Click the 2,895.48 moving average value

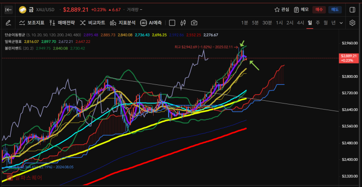(x=91, y=35)
